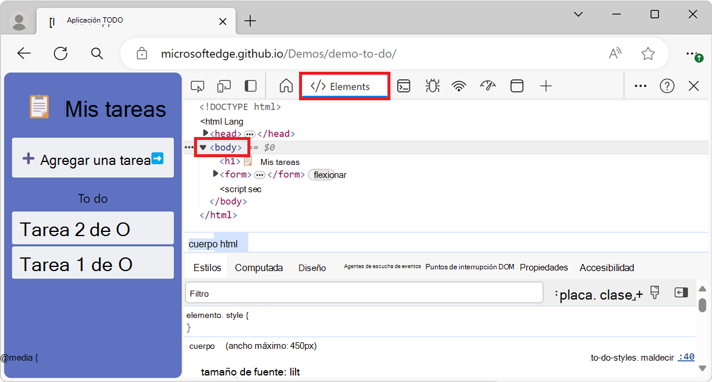Click the DevTools home icon
This screenshot has width=712, height=382.
tap(285, 85)
